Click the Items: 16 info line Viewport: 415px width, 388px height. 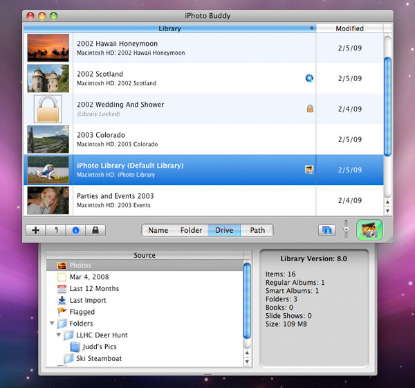click(x=281, y=274)
